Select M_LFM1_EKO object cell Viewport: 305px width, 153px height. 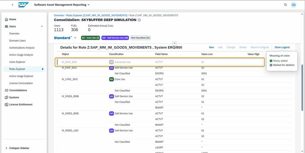pos(70,79)
